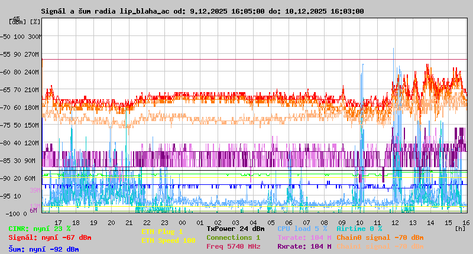
Task: Click the ETH Speed 100 legend text
Action: click(x=168, y=240)
